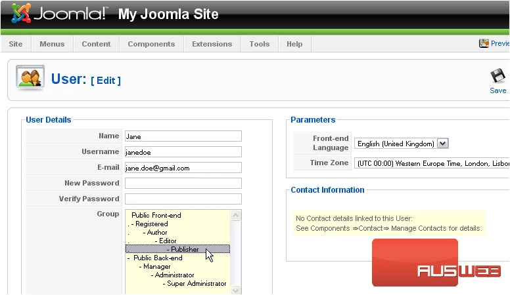Open the Extensions menu

(212, 44)
